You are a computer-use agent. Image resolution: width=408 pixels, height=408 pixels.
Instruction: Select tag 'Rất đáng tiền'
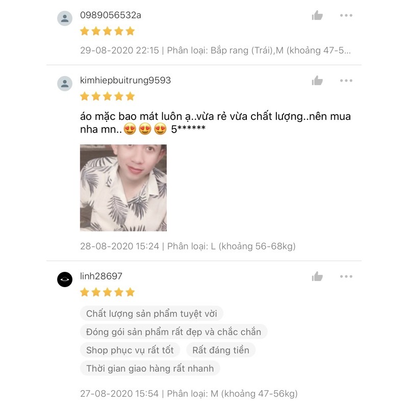(x=221, y=350)
